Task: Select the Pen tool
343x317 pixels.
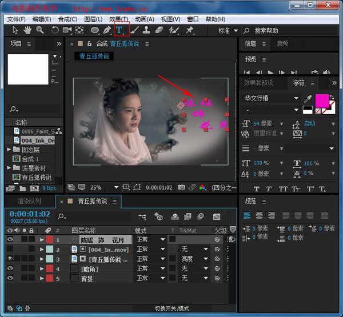Action: [107, 30]
